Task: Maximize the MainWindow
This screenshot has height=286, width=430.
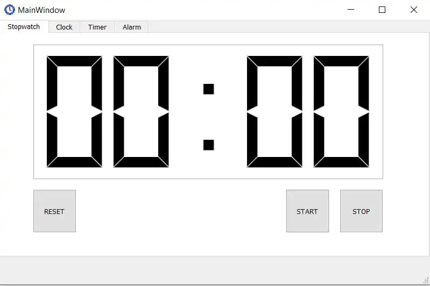Action: pos(382,10)
